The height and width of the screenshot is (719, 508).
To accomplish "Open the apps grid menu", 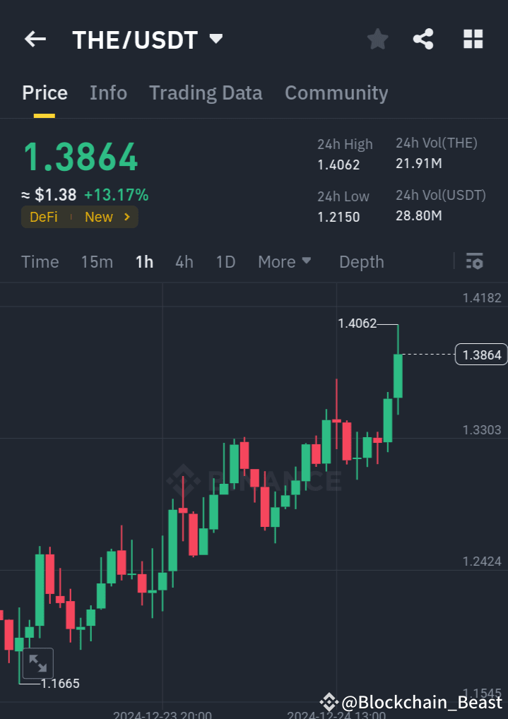I will 472,39.
